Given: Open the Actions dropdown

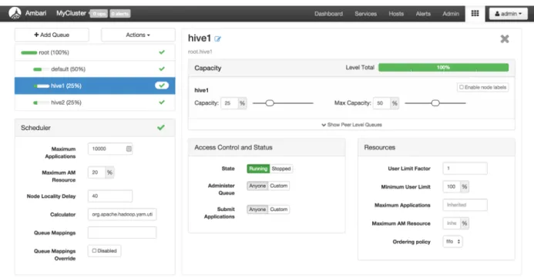Looking at the screenshot, I should click(x=138, y=35).
